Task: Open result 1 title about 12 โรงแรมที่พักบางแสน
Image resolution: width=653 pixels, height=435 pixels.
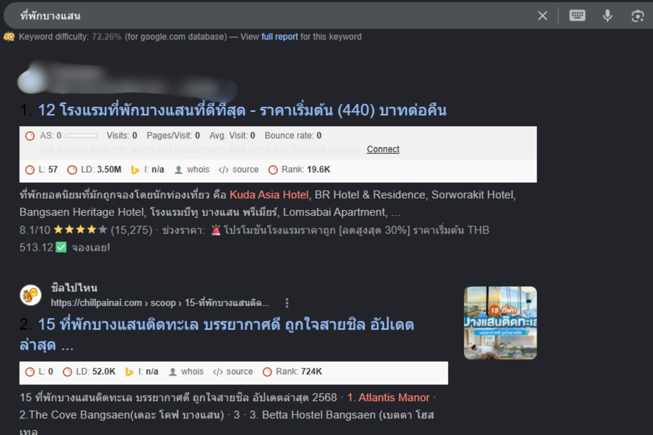Action: [242, 110]
